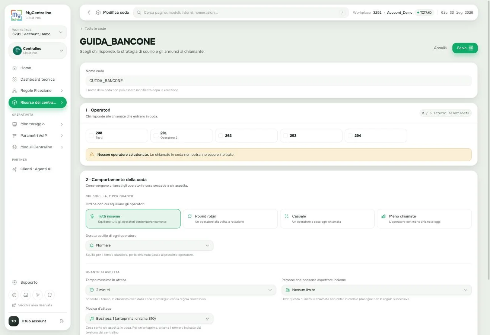The image size is (490, 335).
Task: Check the box for extension 200 Test1
Action: point(91,136)
